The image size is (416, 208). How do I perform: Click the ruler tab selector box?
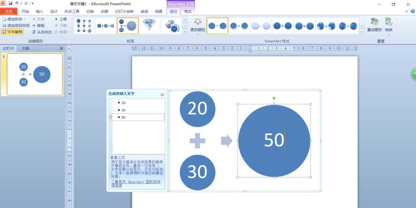click(x=69, y=48)
